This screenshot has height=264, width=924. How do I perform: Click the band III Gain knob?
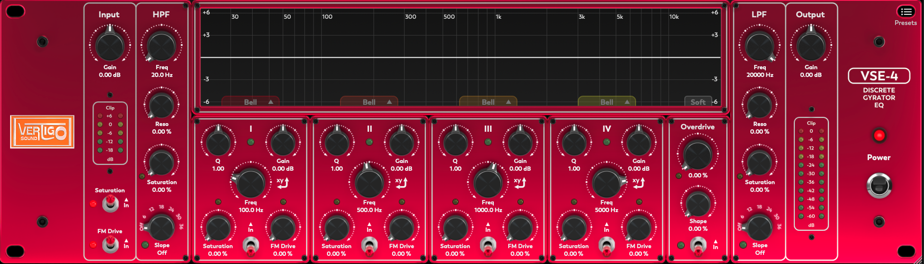pos(520,142)
